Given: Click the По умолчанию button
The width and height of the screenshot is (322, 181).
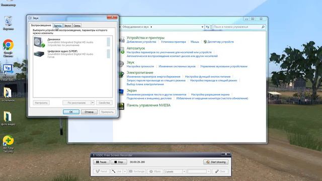Looking at the screenshot, I should [76, 103].
